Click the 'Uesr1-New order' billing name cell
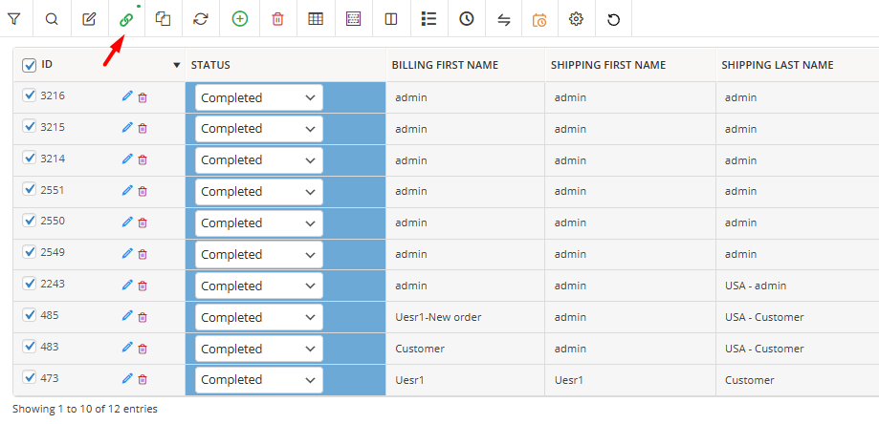This screenshot has width=879, height=424. click(x=438, y=317)
